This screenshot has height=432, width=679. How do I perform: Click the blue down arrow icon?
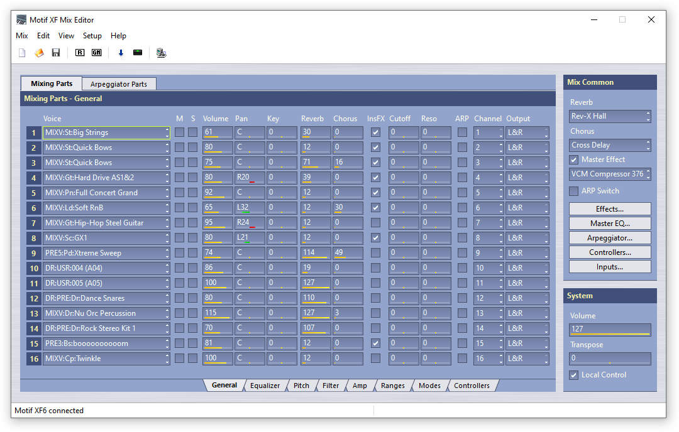tap(121, 53)
